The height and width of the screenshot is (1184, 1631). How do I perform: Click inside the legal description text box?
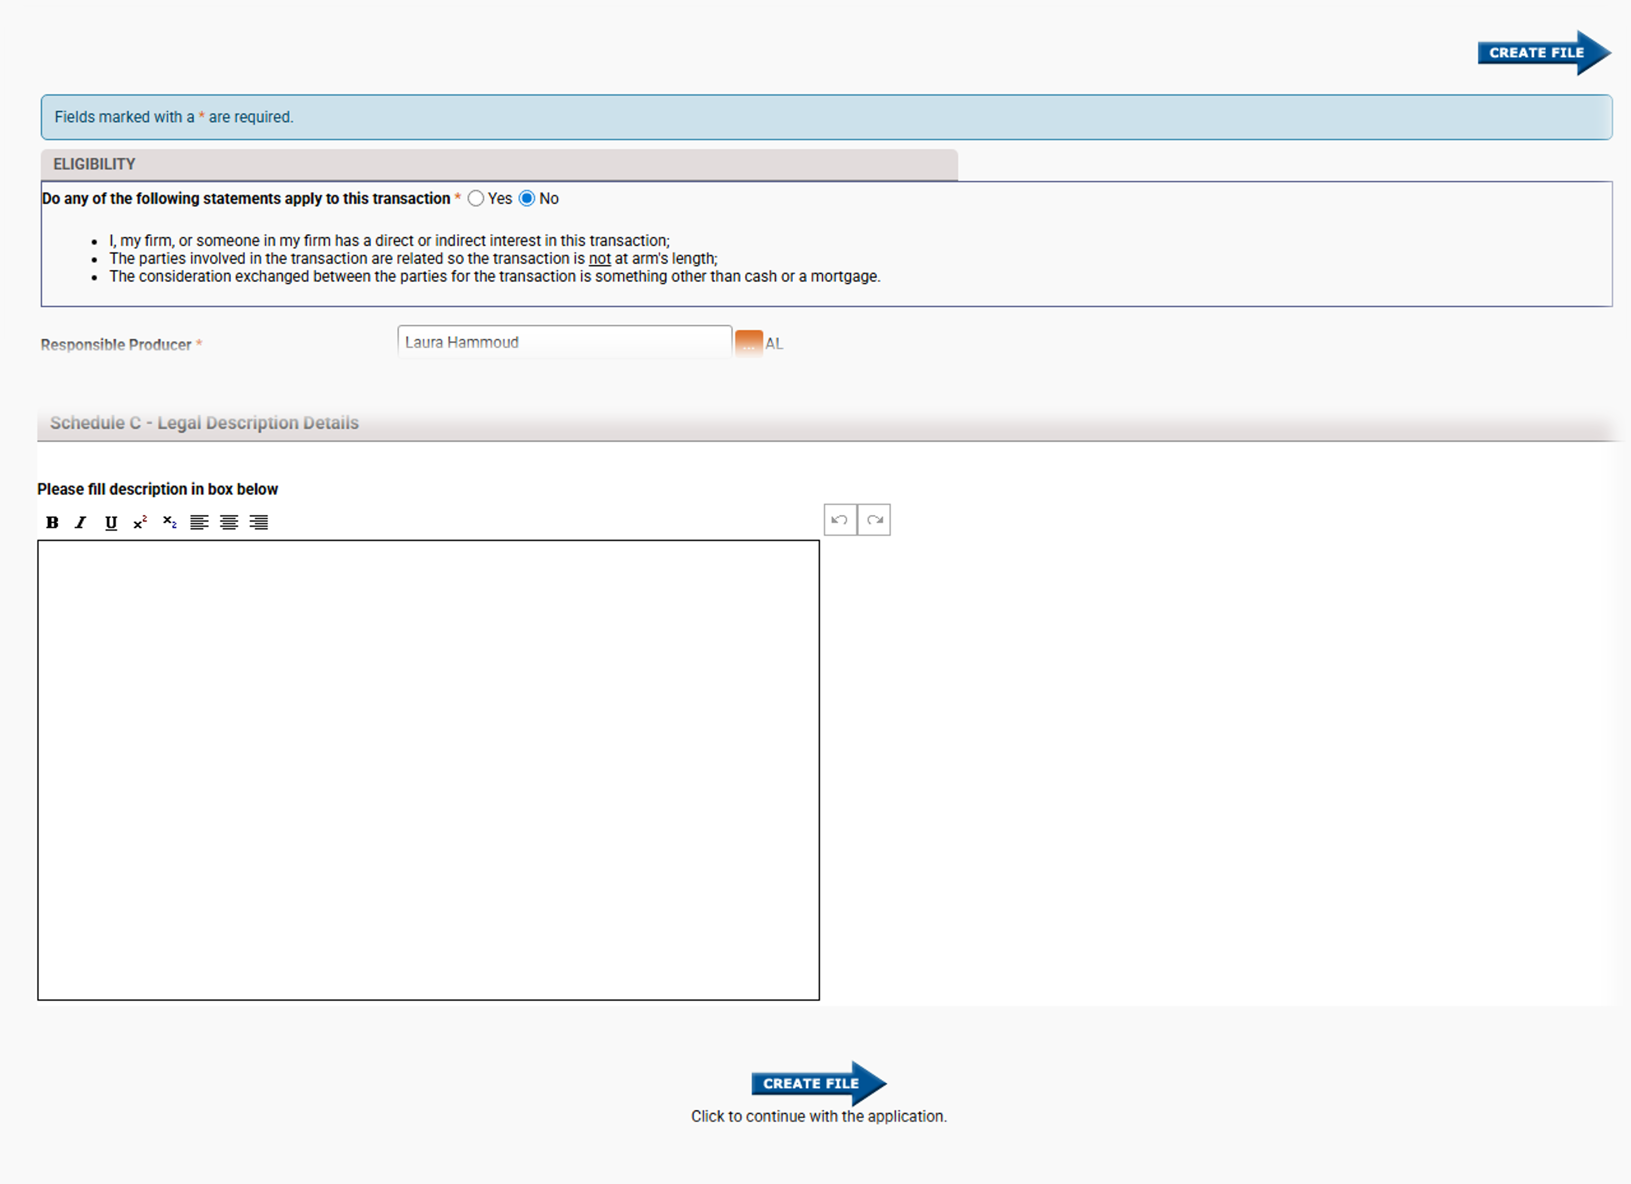pos(429,769)
